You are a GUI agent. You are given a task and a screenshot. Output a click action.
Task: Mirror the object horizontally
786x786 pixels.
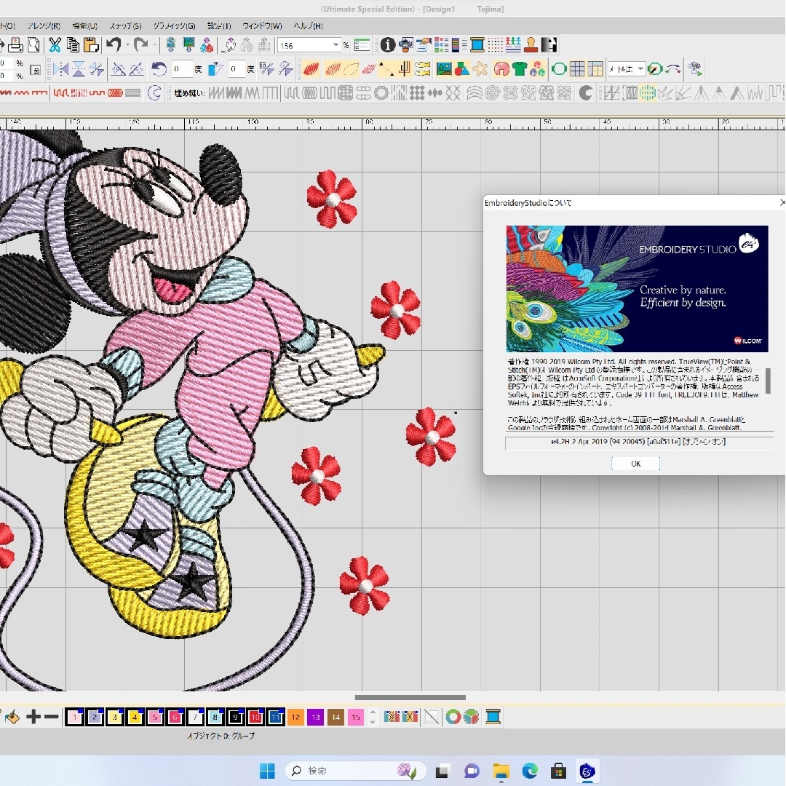coord(60,68)
